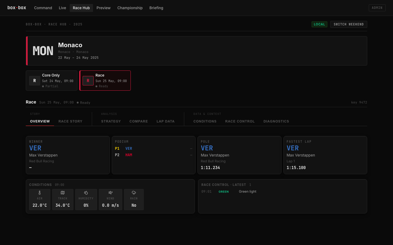This screenshot has height=245, width=393.
Task: Open Championship from the navigation bar
Action: click(x=130, y=8)
